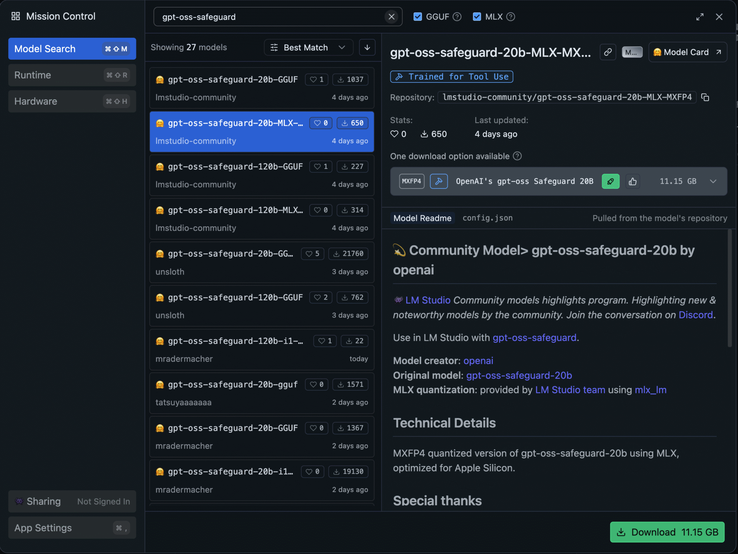Open the GGUF help tooltip question mark
738x554 pixels.
coord(457,17)
